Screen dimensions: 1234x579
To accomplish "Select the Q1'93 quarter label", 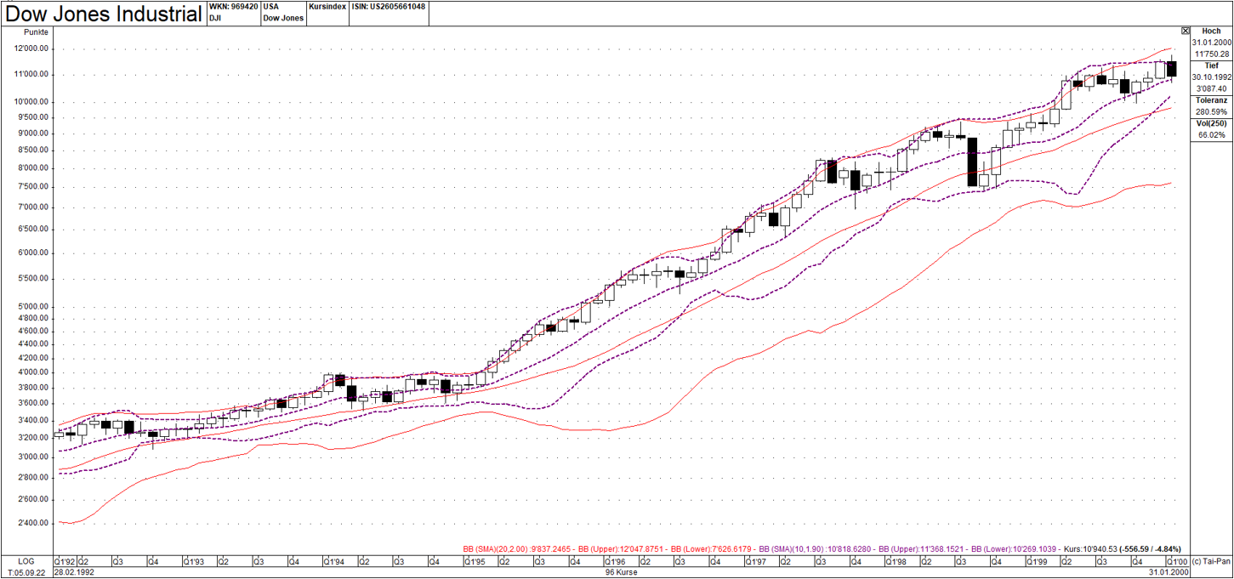I will coord(196,562).
